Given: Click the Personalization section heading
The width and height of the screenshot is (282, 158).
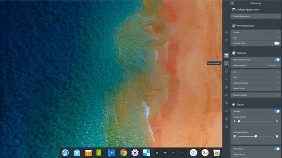Looking at the screenshot, I should 245,26.
